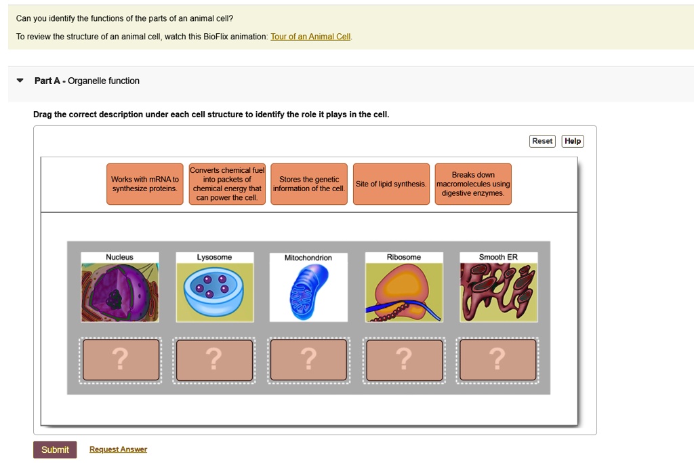Click the question mark slot under Nucleus
Image resolution: width=694 pixels, height=463 pixels.
pos(120,361)
